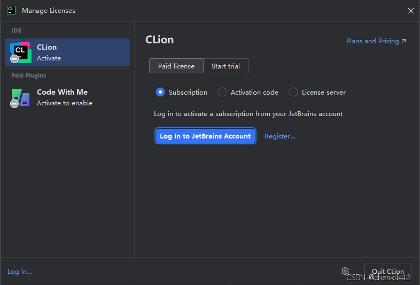Click the CLion product logo icon
This screenshot has height=285, width=420.
click(x=21, y=52)
